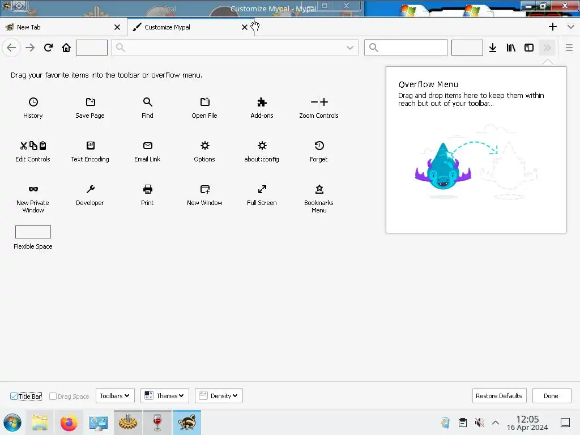Click the Mypal raccoon taskbar icon
This screenshot has width=580, height=435.
coord(187,423)
